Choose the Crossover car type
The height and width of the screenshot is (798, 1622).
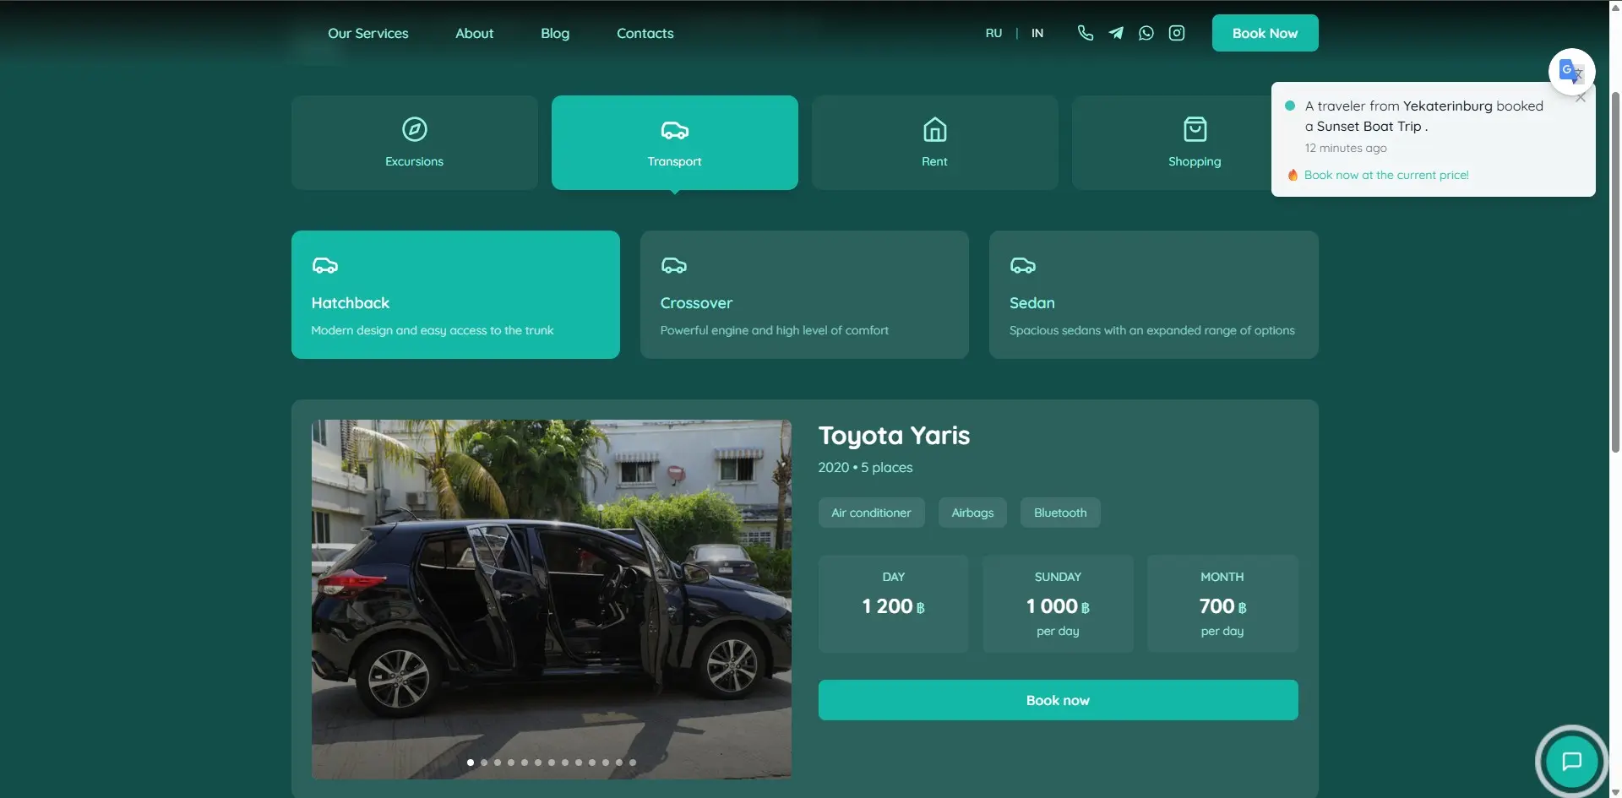804,295
